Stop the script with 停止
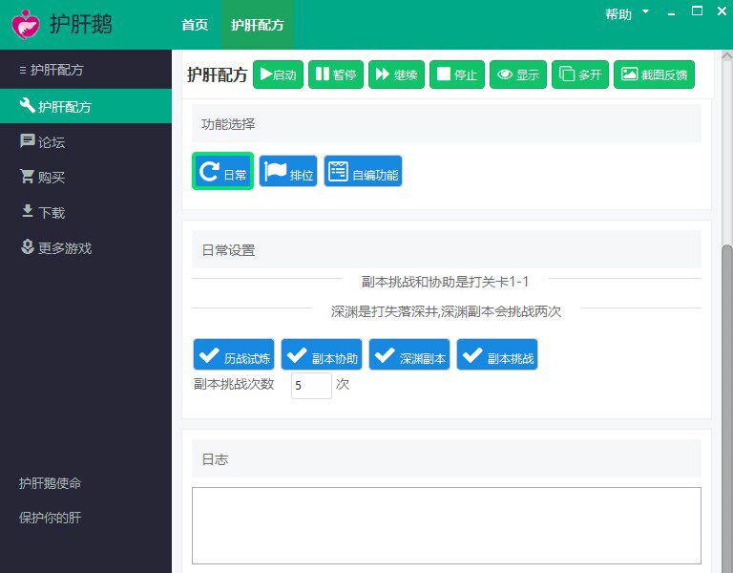This screenshot has height=573, width=733. click(x=456, y=74)
